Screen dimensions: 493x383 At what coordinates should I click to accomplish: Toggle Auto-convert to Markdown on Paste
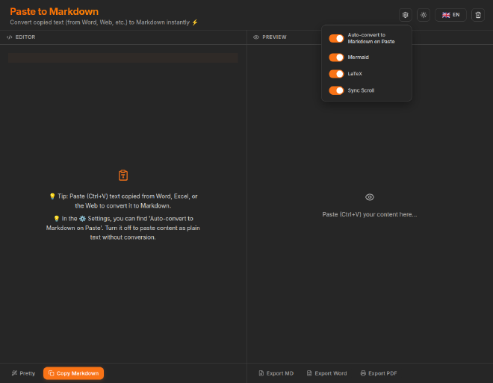[336, 38]
